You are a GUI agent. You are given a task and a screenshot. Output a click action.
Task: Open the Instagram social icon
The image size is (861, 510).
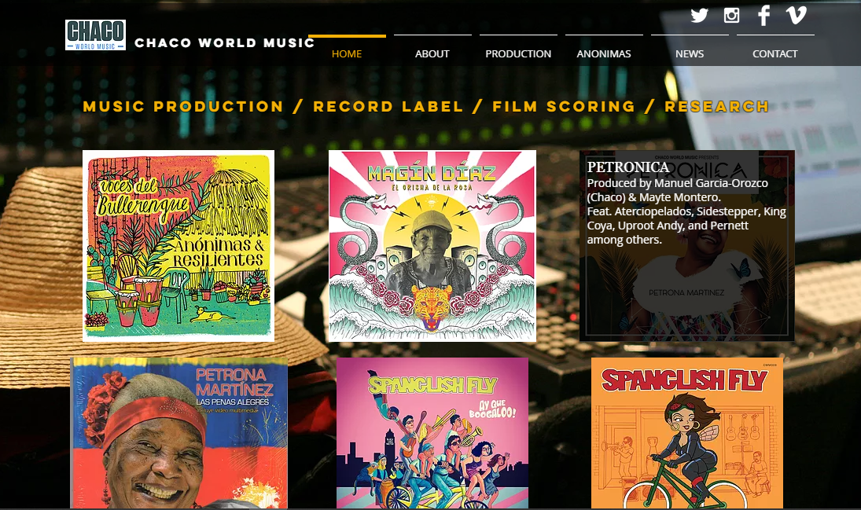pos(731,16)
